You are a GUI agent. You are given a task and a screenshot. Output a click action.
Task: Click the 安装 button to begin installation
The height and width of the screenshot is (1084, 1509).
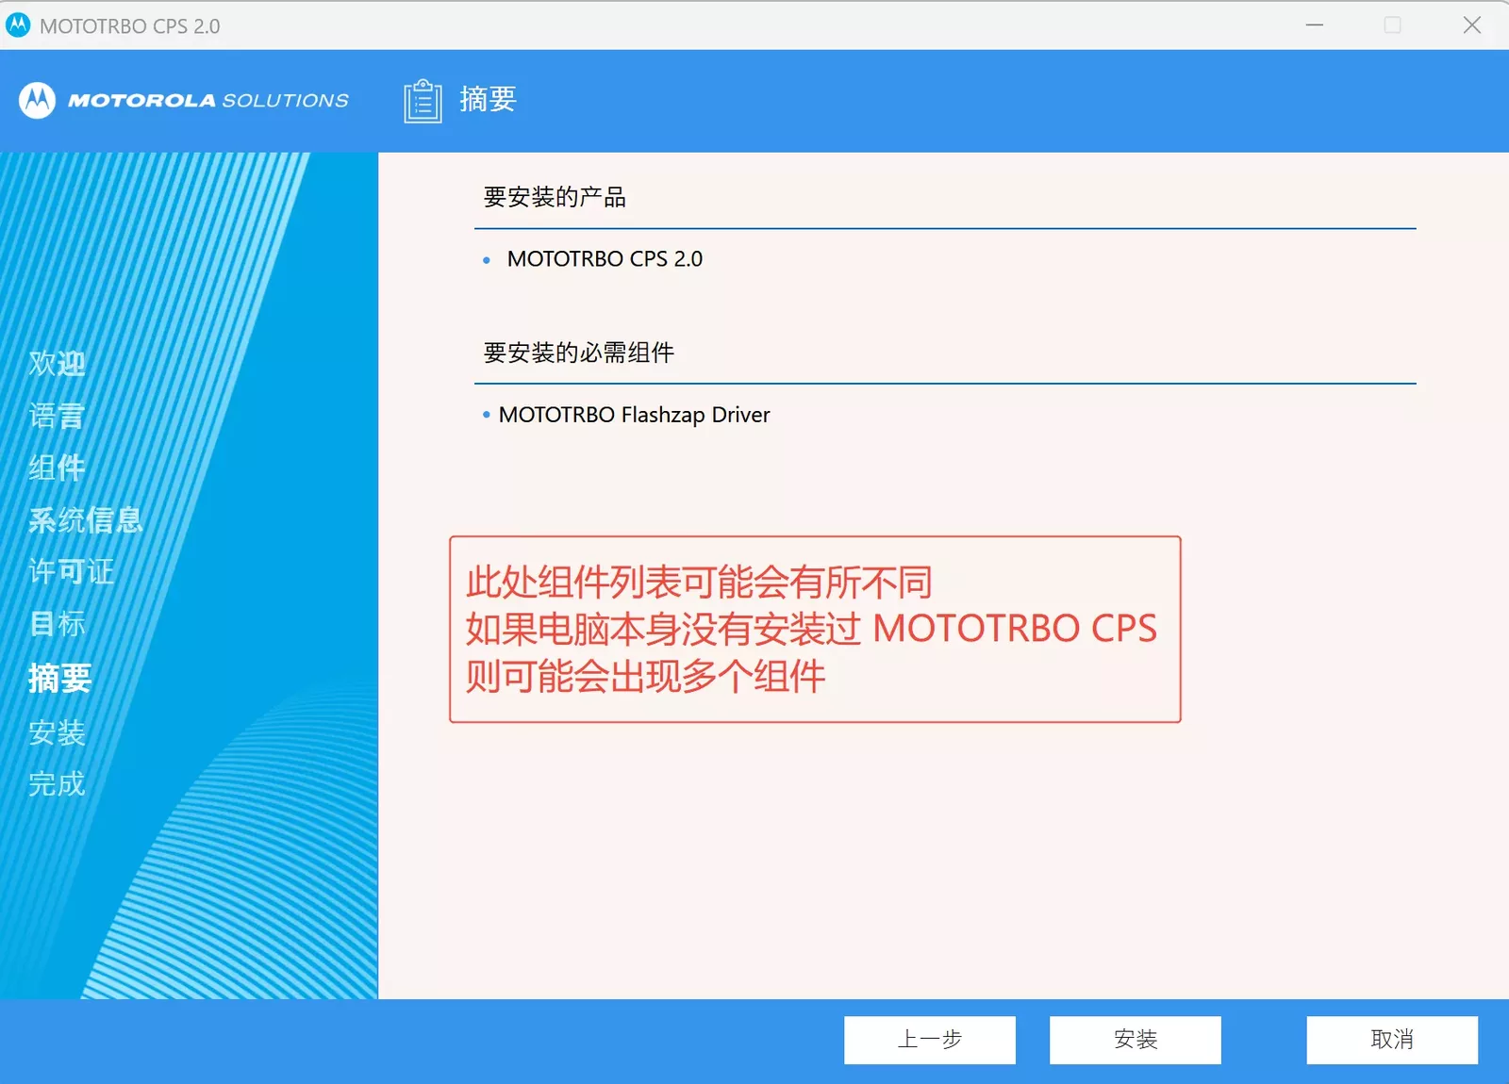(x=1135, y=1040)
